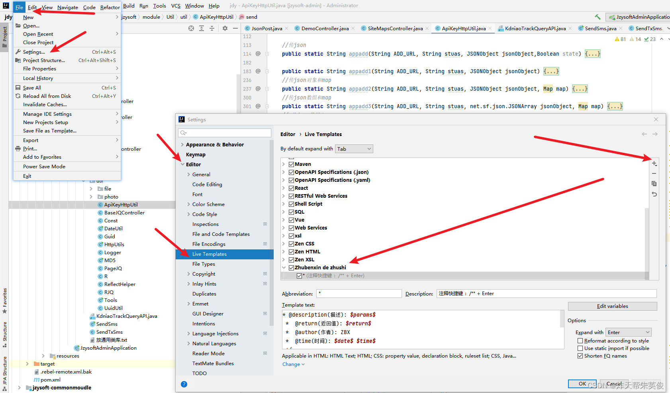Expand the Color Scheme settings node

[x=189, y=204]
